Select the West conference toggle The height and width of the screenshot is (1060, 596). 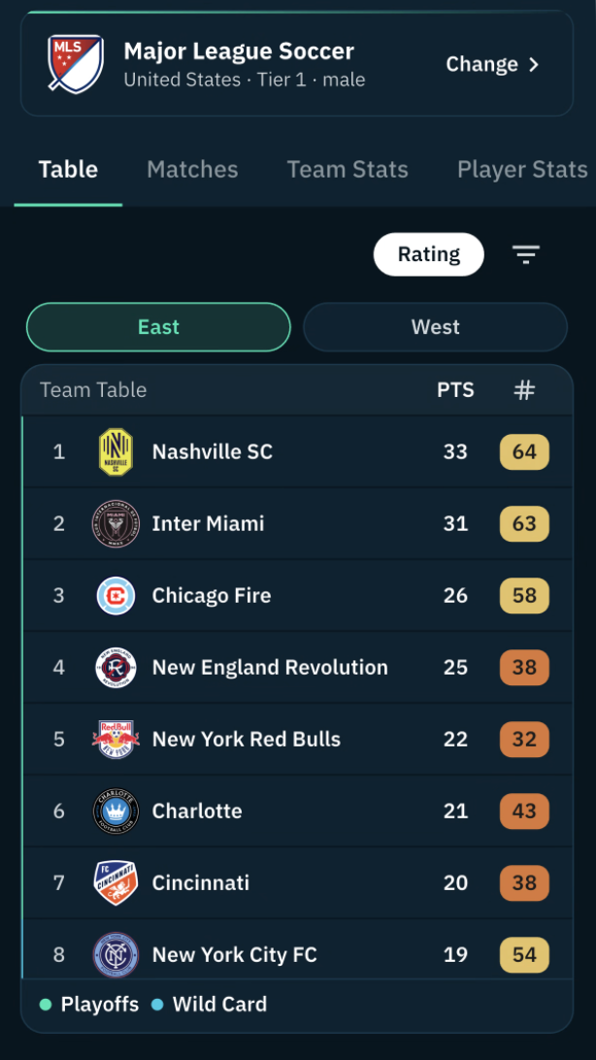435,327
